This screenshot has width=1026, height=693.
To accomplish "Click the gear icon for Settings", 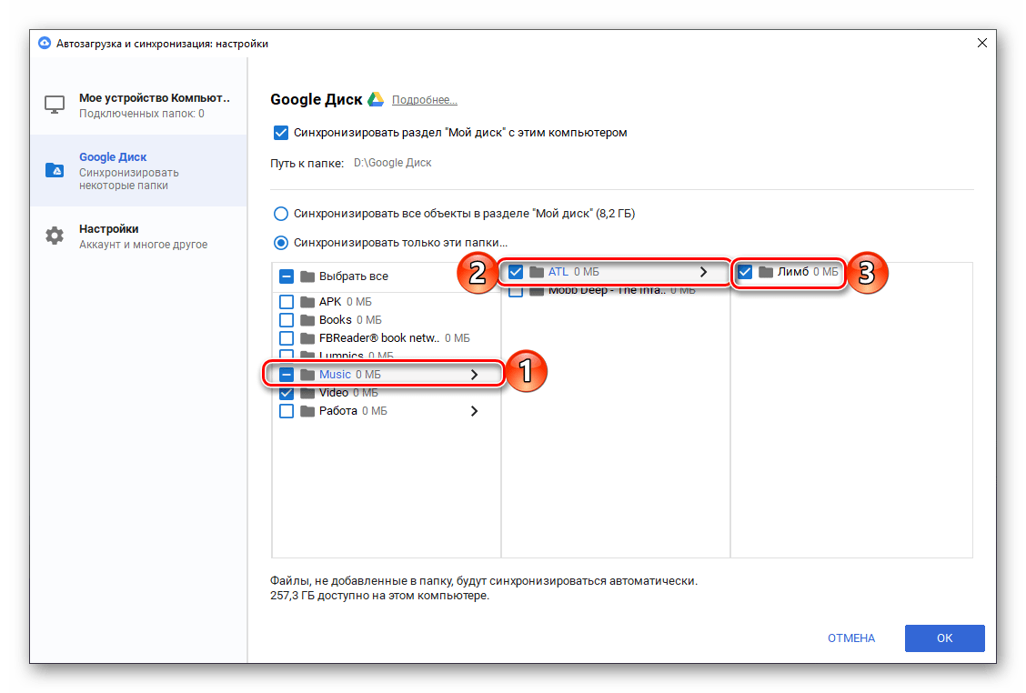I will 55,236.
